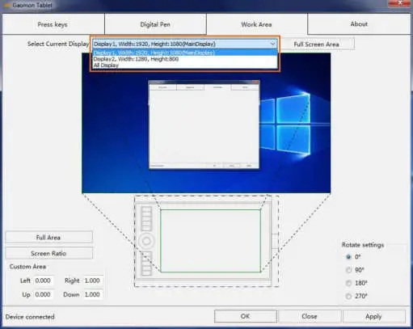Viewport: 413px width, 329px height.
Task: Select the 0° rotate option
Action: coord(348,257)
